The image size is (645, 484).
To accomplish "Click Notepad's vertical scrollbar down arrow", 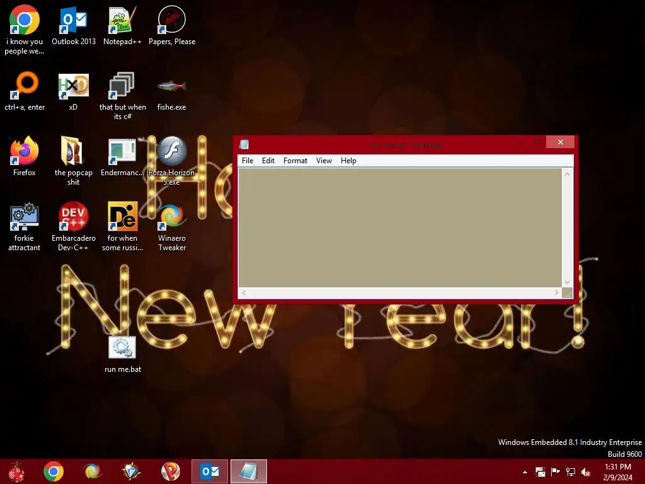I will click(567, 282).
